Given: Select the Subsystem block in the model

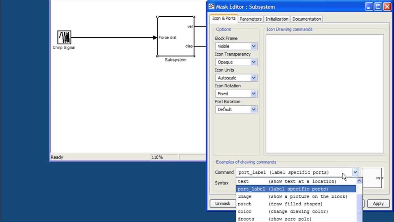Looking at the screenshot, I should 176,36.
